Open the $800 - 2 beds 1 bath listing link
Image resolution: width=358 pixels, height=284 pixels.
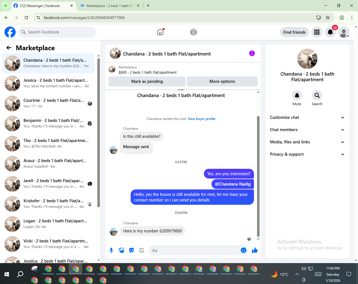tap(148, 72)
